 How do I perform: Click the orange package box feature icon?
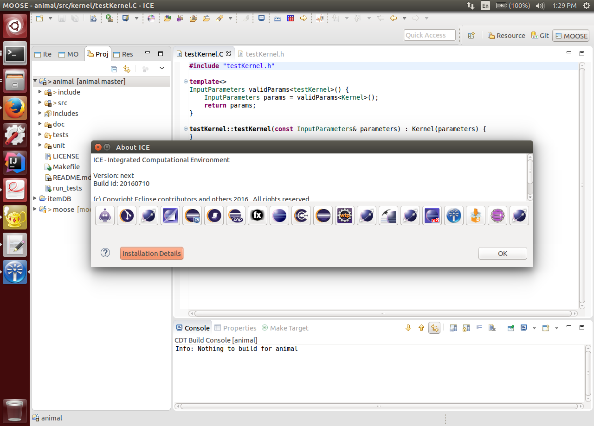tap(476, 216)
